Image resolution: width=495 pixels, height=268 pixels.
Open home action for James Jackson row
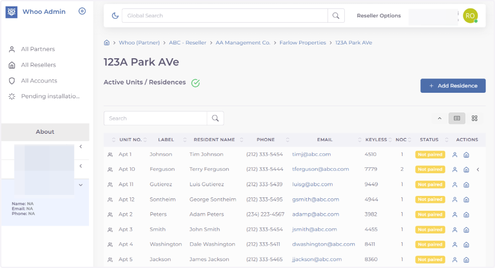click(467, 260)
